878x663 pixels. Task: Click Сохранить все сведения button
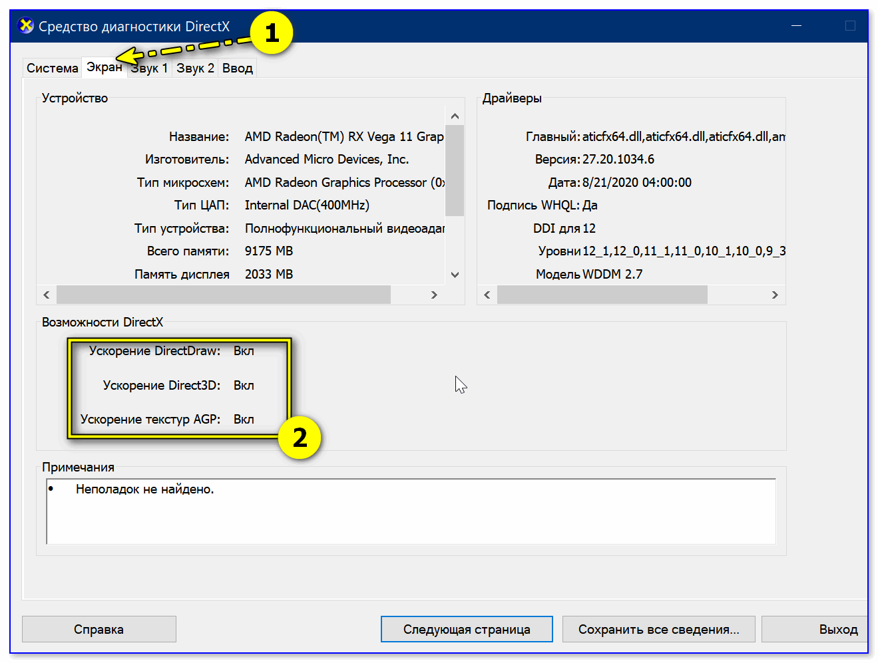point(659,629)
